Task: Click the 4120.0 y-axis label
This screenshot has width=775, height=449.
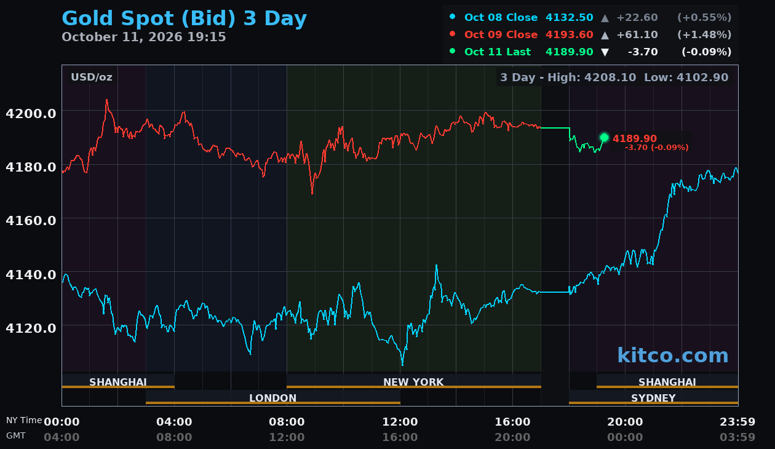Action: 31,328
